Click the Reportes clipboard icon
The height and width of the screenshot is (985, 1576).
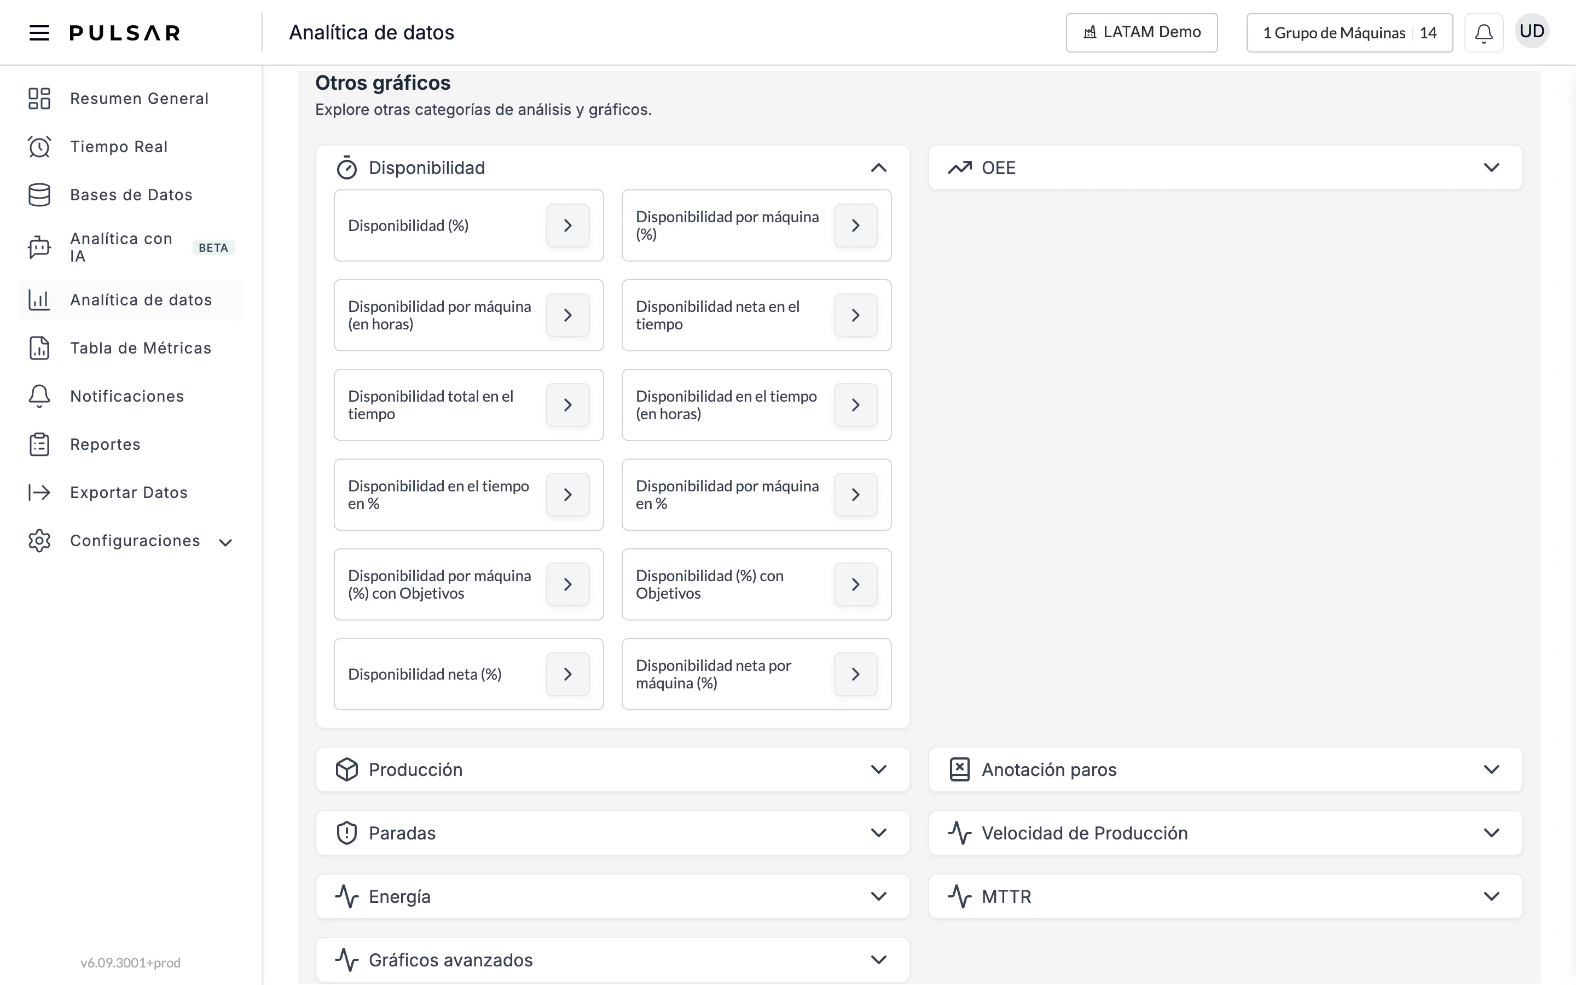(39, 444)
